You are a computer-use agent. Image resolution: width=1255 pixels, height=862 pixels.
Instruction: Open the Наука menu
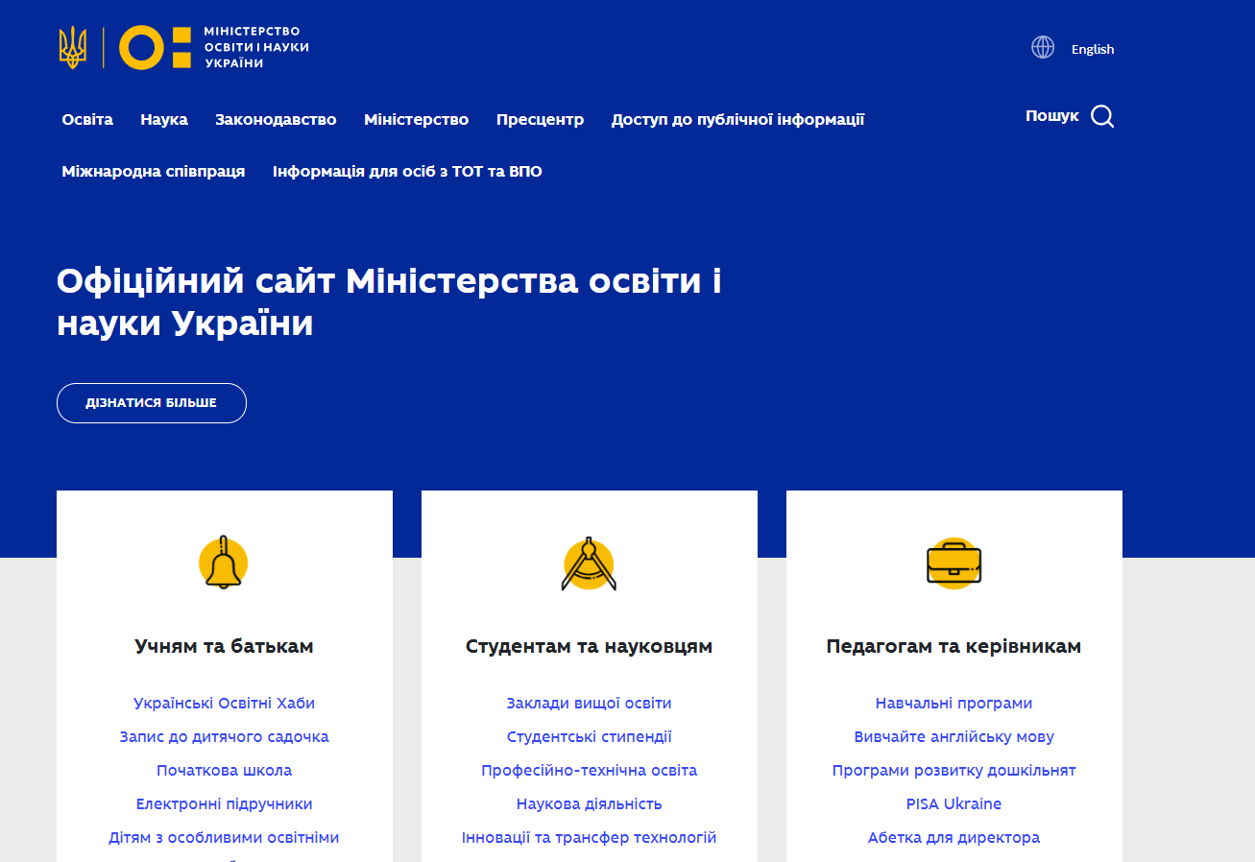pos(164,120)
